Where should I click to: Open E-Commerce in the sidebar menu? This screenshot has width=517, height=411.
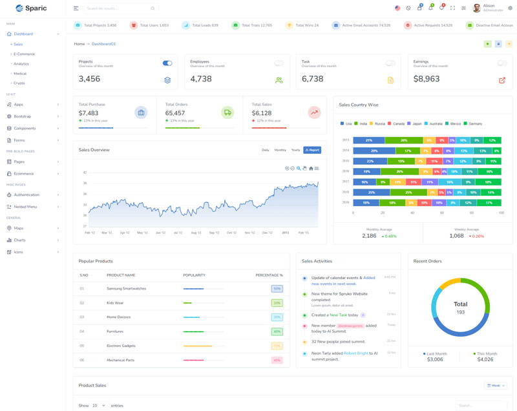pyautogui.click(x=25, y=54)
